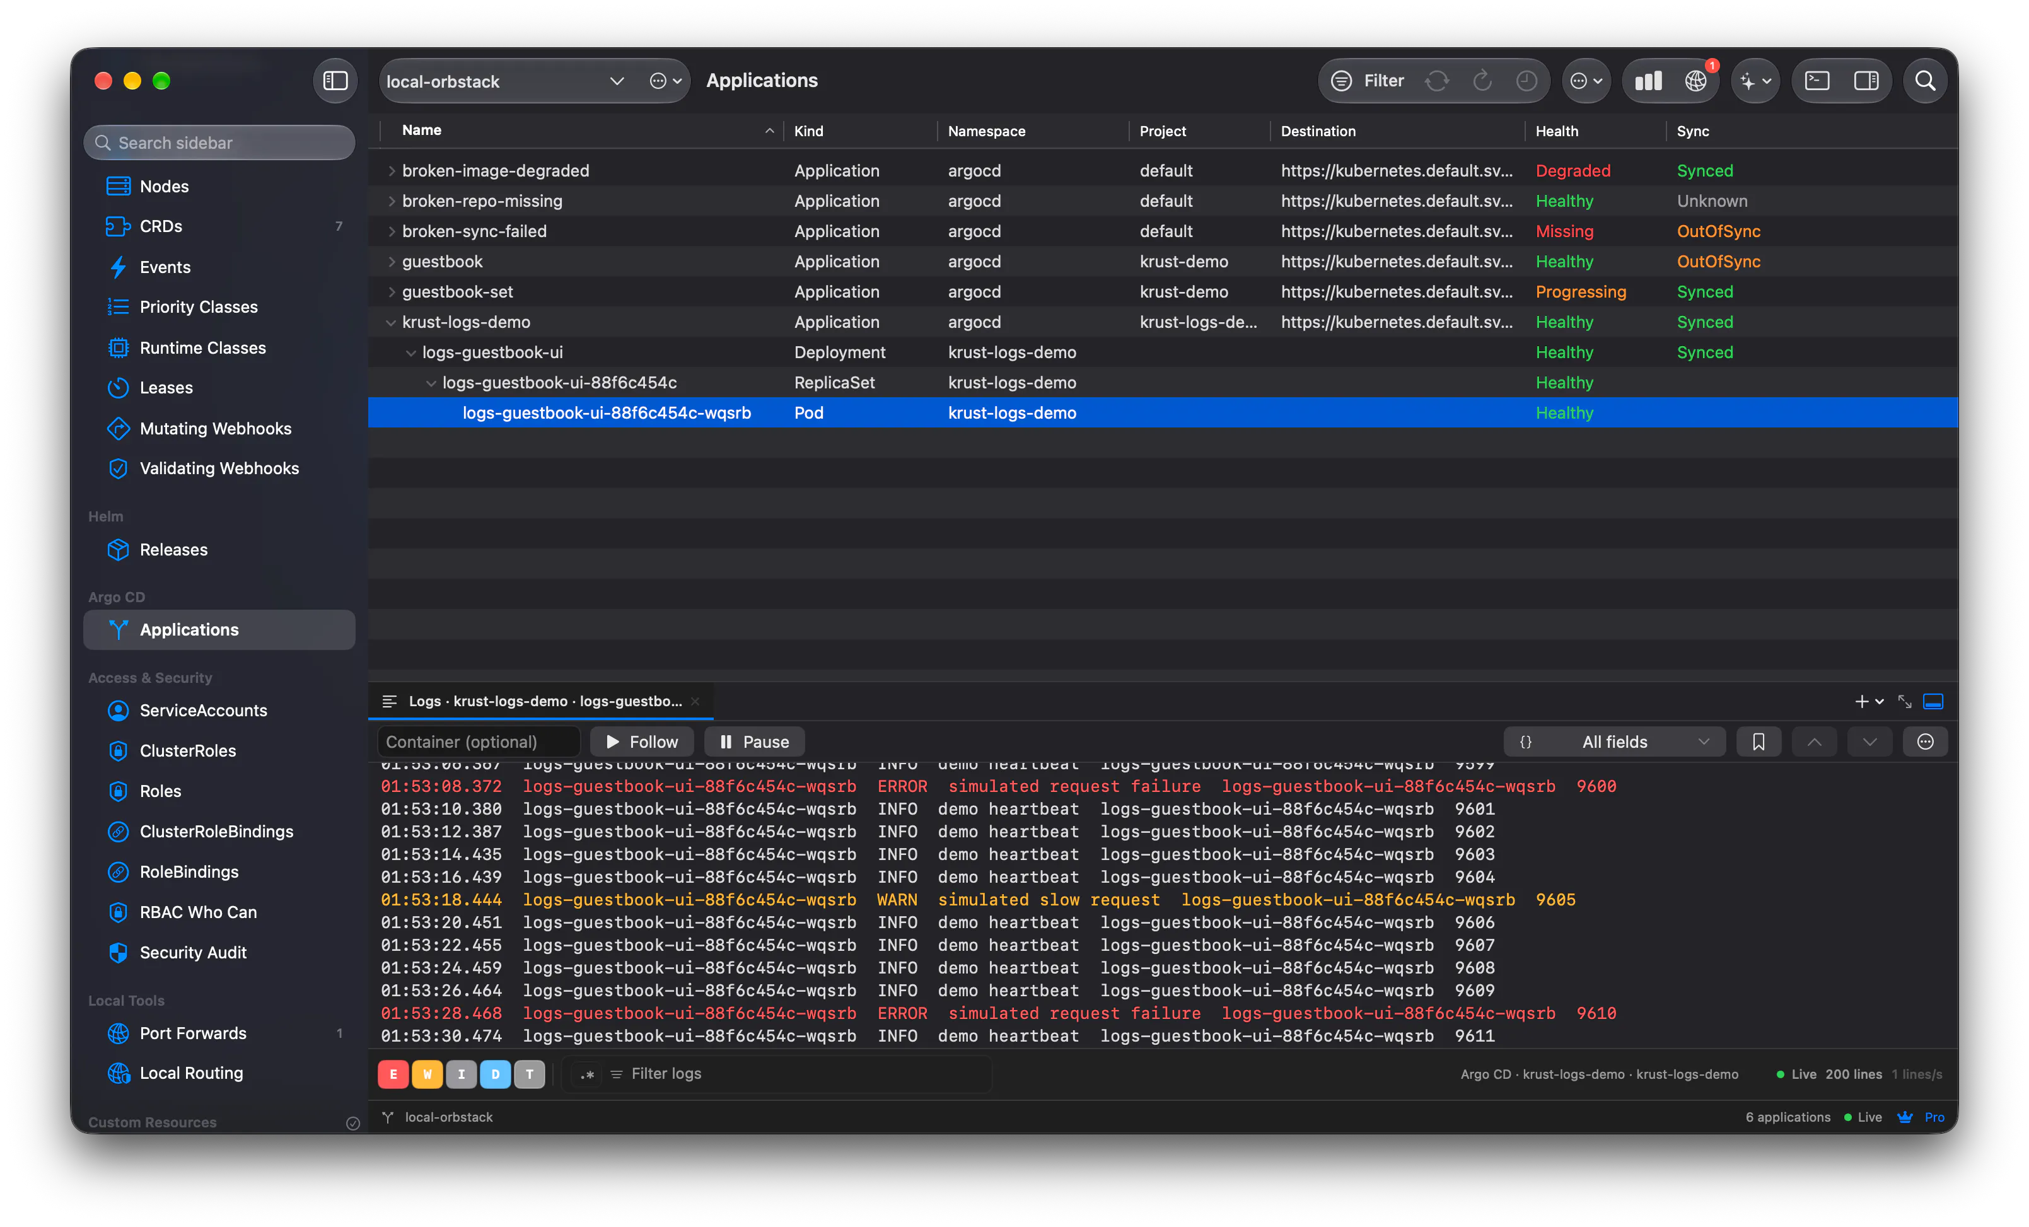Open Applications under Argo CD
The height and width of the screenshot is (1227, 2029).
click(219, 629)
